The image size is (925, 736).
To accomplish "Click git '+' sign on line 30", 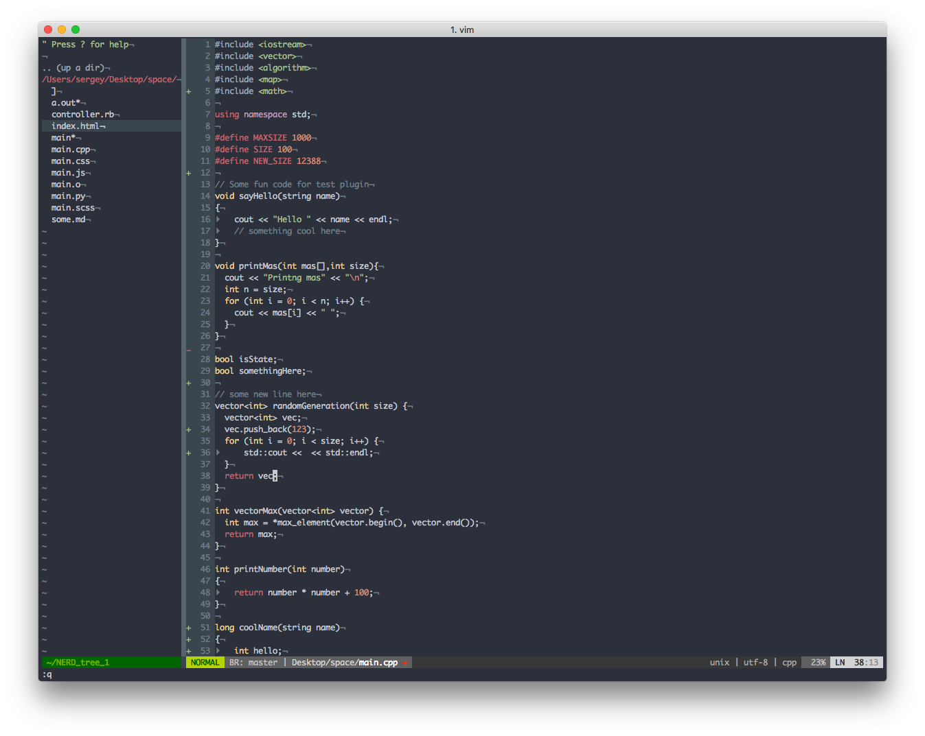I will [189, 383].
